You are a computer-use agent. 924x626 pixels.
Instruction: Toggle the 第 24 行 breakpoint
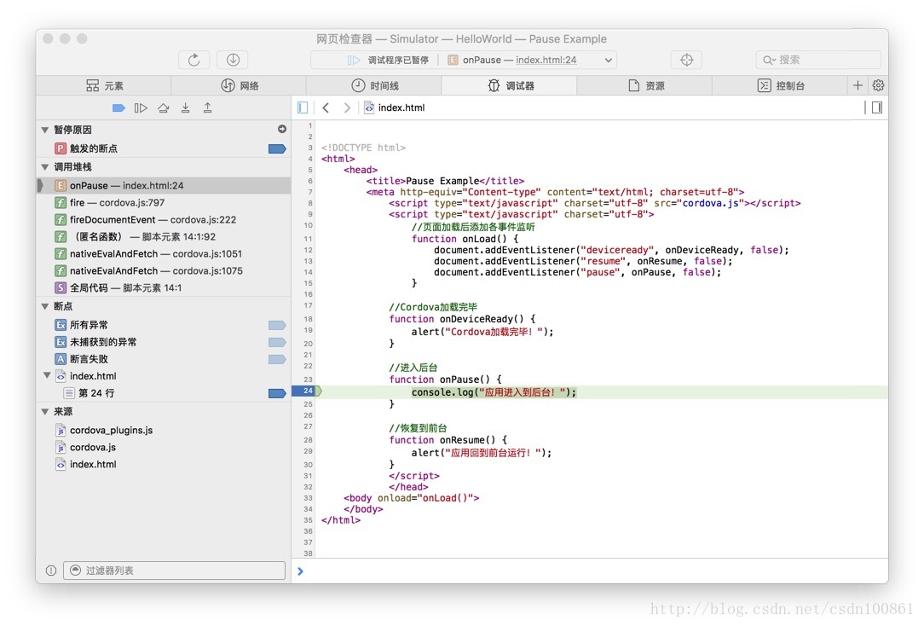pyautogui.click(x=277, y=393)
